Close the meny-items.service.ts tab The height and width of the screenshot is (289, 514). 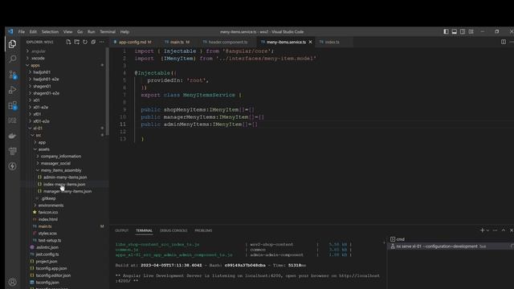(x=310, y=42)
